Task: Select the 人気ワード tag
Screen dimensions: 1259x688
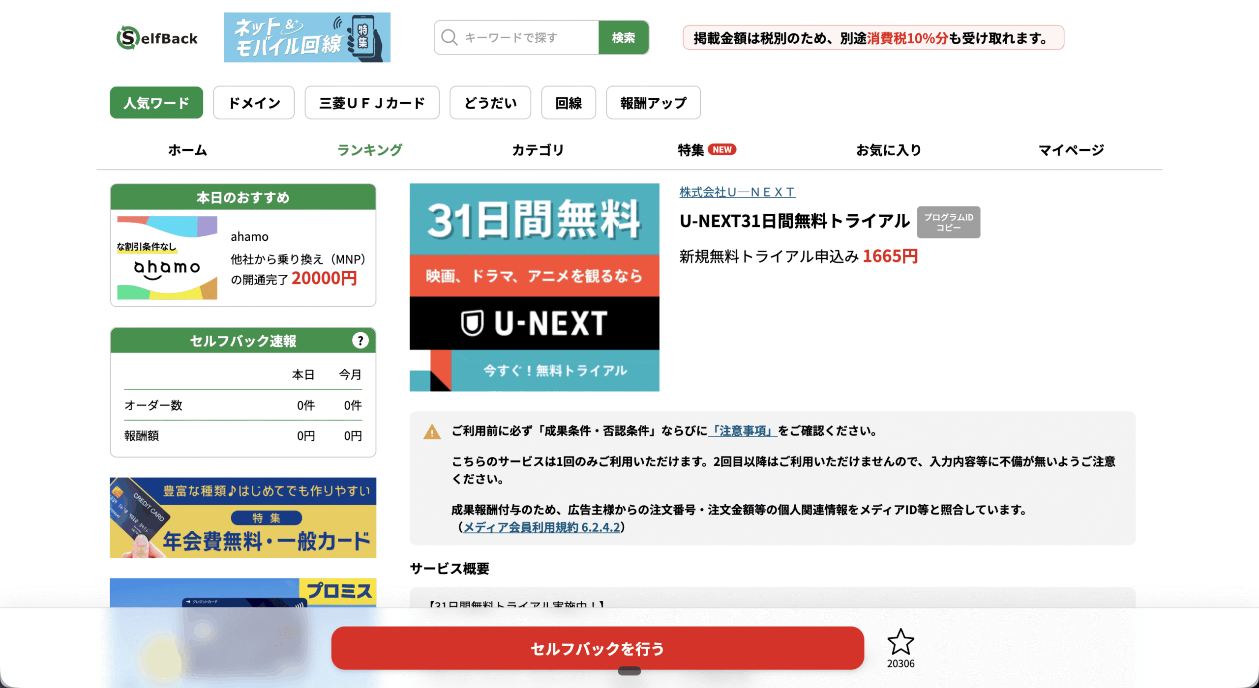Action: [x=156, y=103]
